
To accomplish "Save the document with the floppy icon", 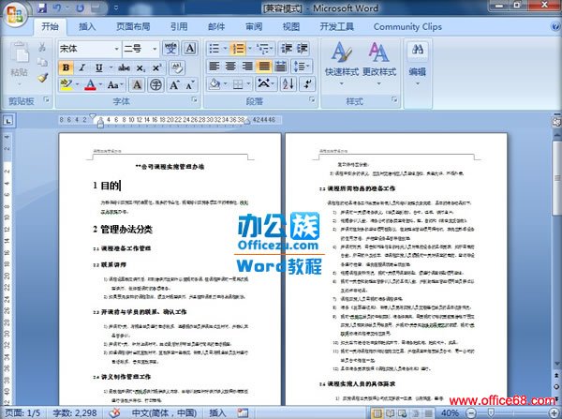I will pyautogui.click(x=42, y=7).
